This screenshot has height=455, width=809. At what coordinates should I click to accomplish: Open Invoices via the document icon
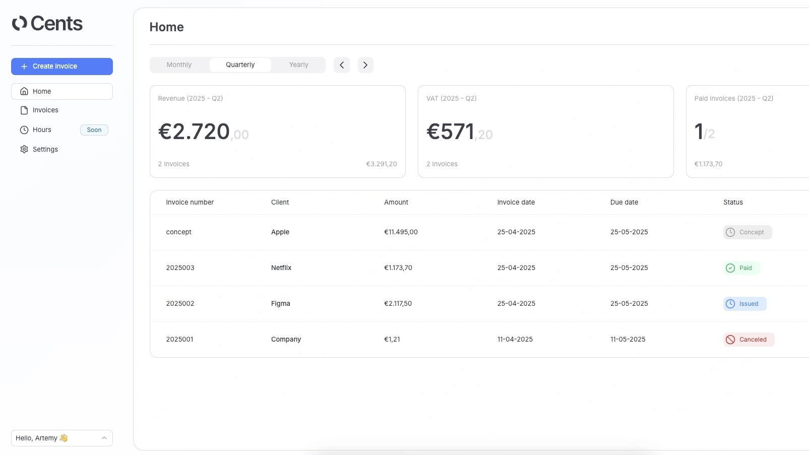coord(24,110)
